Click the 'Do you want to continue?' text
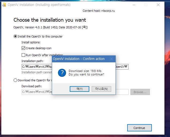170x137 pixels. [x=86, y=74]
